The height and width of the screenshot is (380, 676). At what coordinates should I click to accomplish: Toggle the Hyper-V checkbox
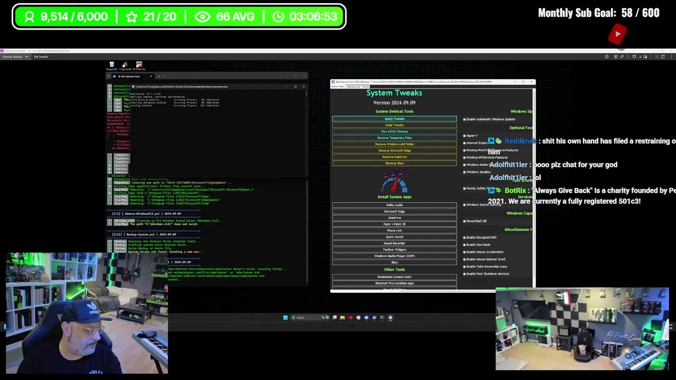tap(465, 136)
